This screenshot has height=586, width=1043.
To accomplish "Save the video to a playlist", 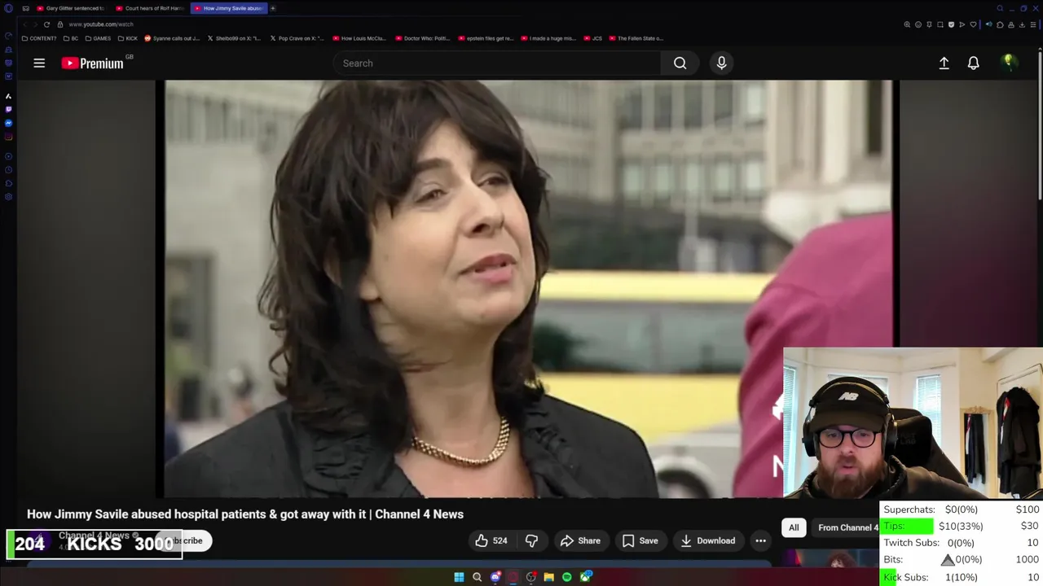I will [x=640, y=540].
